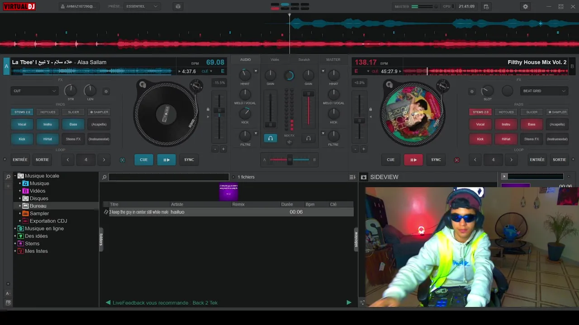Click magnifier icon beside browser search field
This screenshot has height=325, width=579.
point(104,177)
